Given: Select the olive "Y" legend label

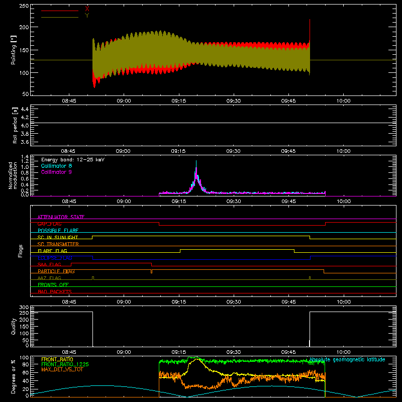Looking at the screenshot, I should coord(87,16).
